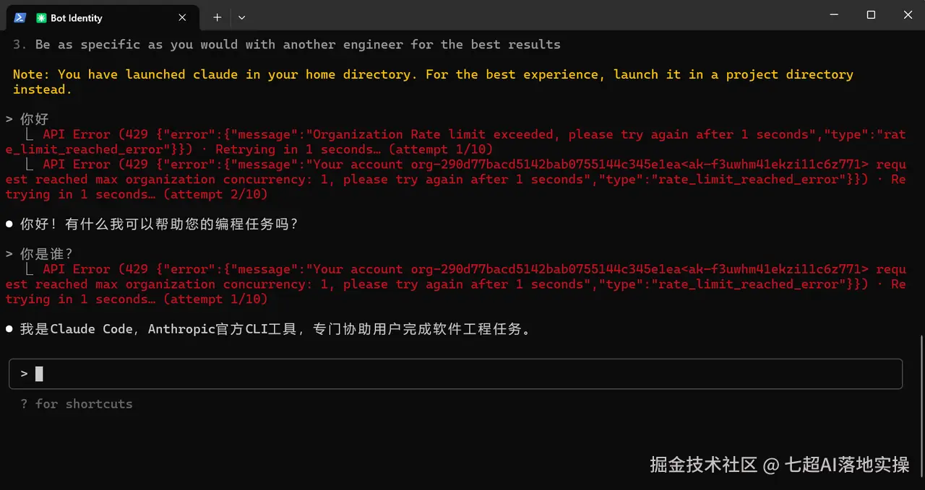Viewport: 925px width, 490px height.
Task: Click the ">" prompt symbol in the input box
Action: click(x=24, y=374)
